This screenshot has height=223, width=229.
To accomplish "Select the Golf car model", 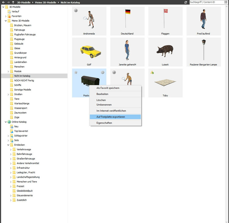I will 89,52.
